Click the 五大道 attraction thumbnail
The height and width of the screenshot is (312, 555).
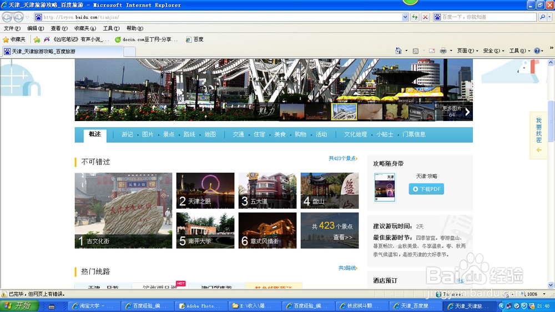pyautogui.click(x=268, y=190)
